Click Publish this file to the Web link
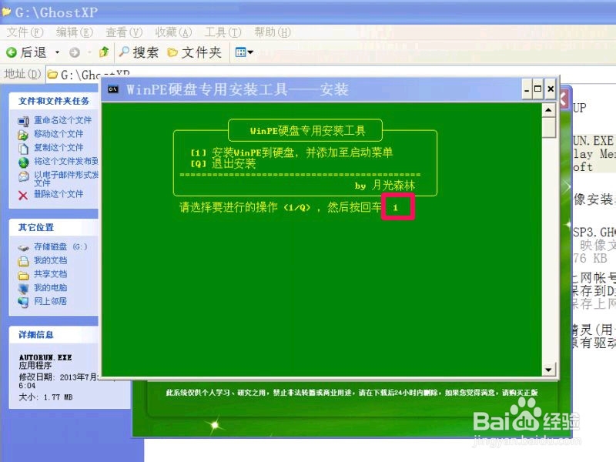The height and width of the screenshot is (462, 616). pos(66,161)
